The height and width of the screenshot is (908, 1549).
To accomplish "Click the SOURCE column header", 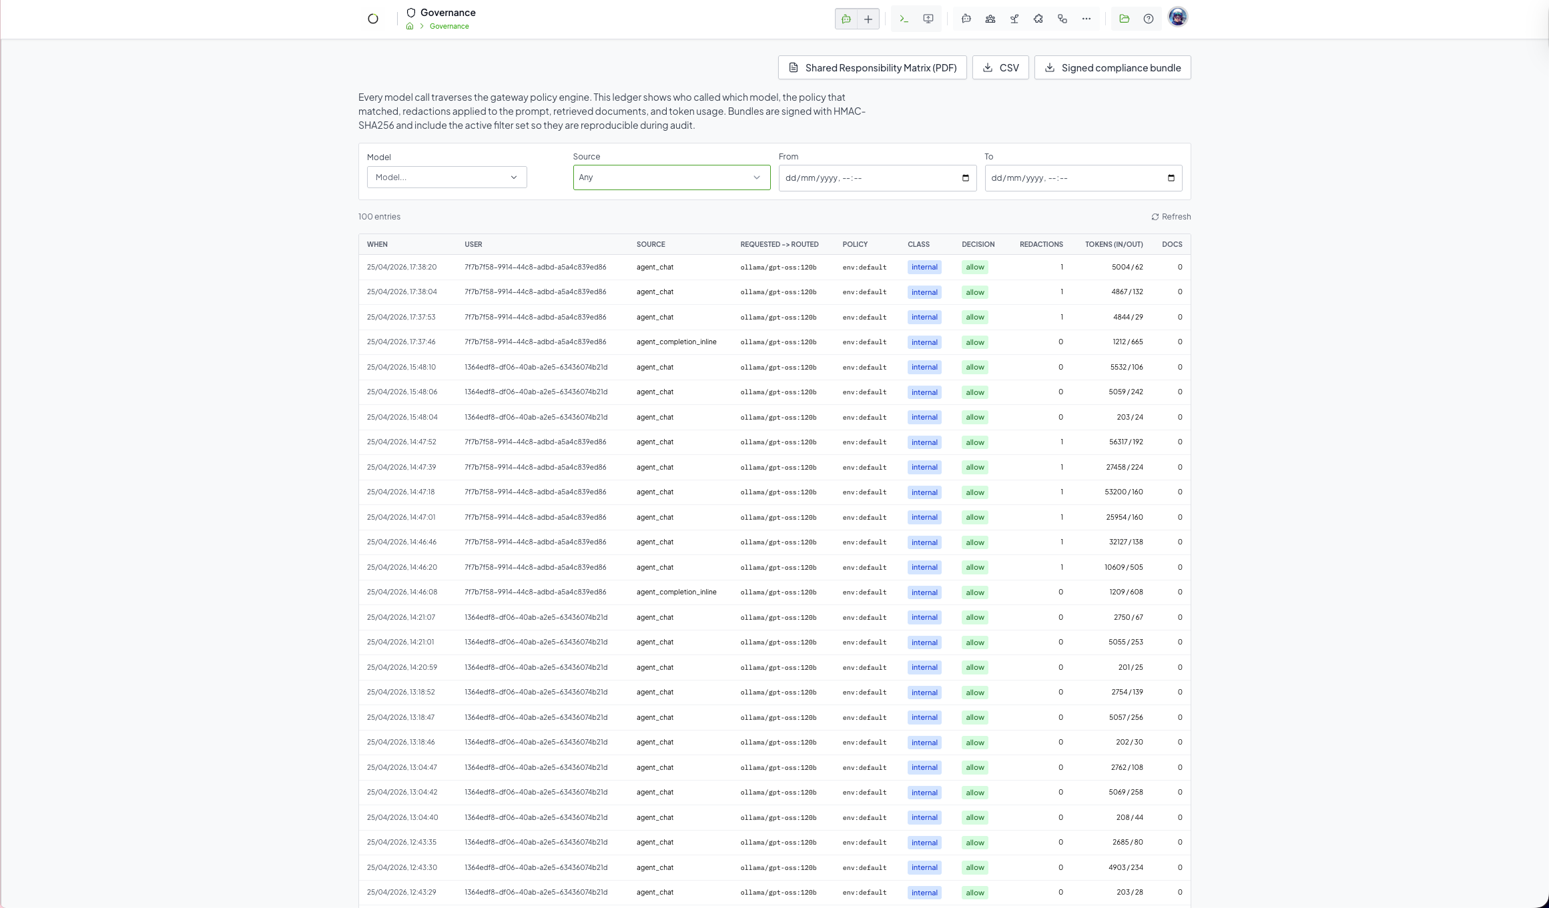I will 651,244.
